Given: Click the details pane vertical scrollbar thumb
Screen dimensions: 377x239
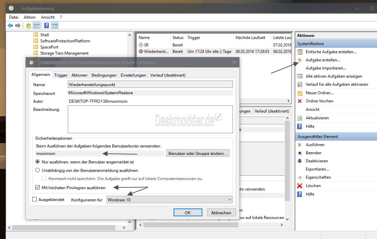Looking at the screenshot, I should (287, 161).
